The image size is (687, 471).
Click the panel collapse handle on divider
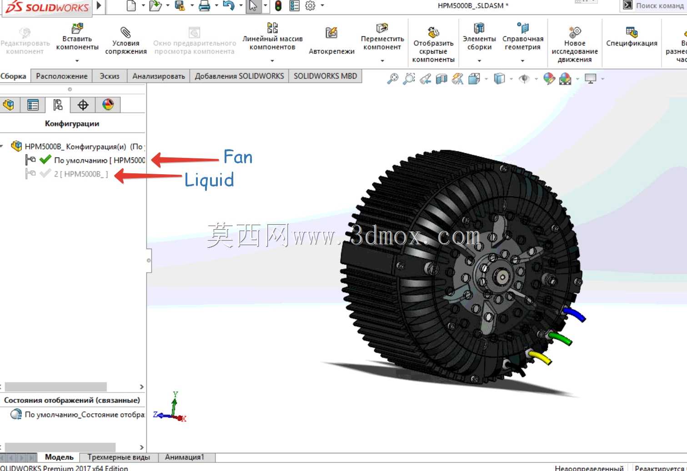pyautogui.click(x=149, y=260)
